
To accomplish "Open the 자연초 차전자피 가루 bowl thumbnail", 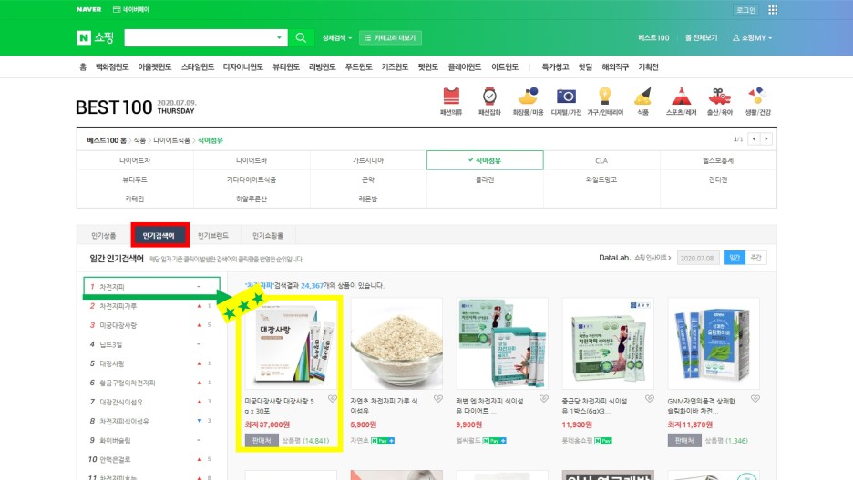I will [396, 343].
